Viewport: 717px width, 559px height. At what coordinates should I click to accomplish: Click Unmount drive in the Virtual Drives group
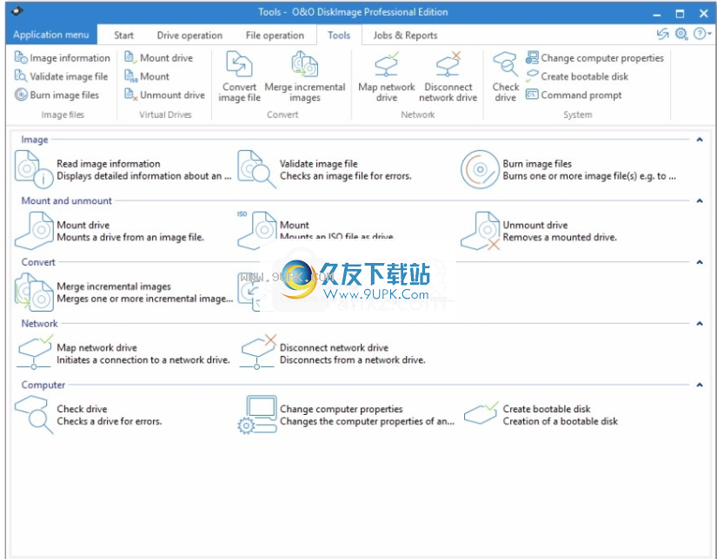tap(164, 95)
